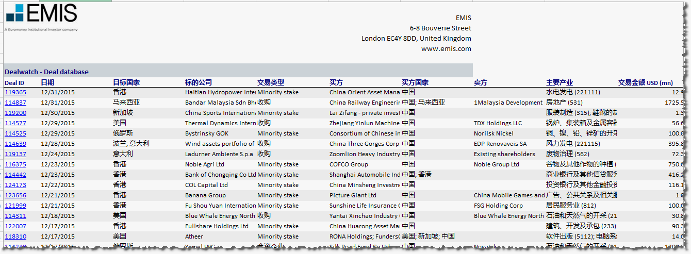Select the 'Banana Group' cell
691x254 pixels.
point(205,195)
